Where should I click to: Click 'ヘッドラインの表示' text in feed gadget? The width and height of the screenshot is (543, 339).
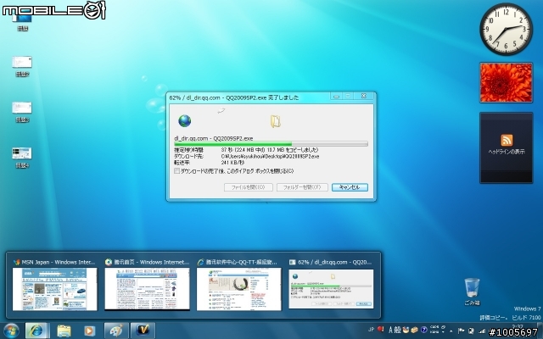(x=507, y=152)
